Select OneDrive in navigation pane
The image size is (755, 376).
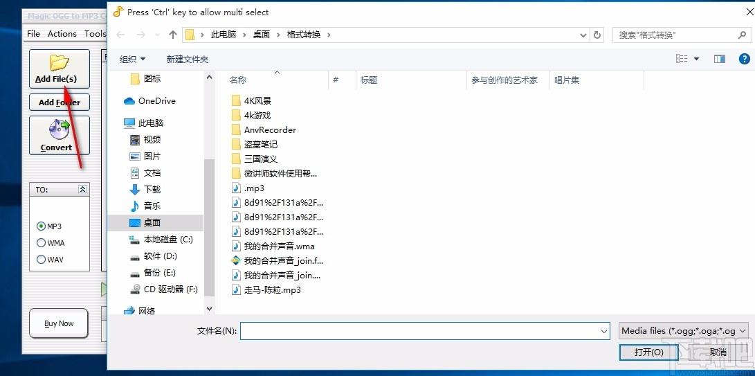coord(149,100)
